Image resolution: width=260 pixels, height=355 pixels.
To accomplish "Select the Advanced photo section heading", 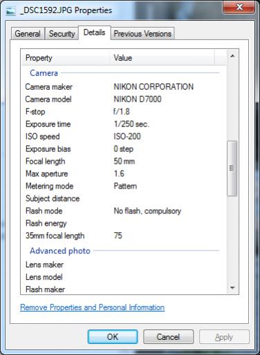I will click(x=60, y=251).
